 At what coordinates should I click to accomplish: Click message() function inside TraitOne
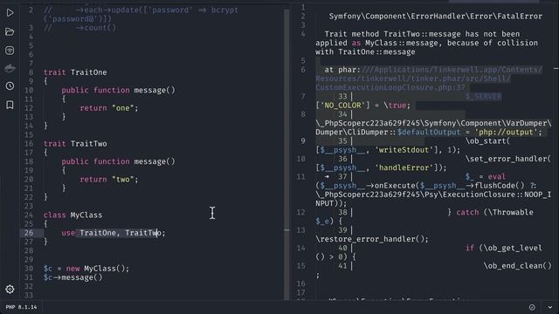coord(119,91)
